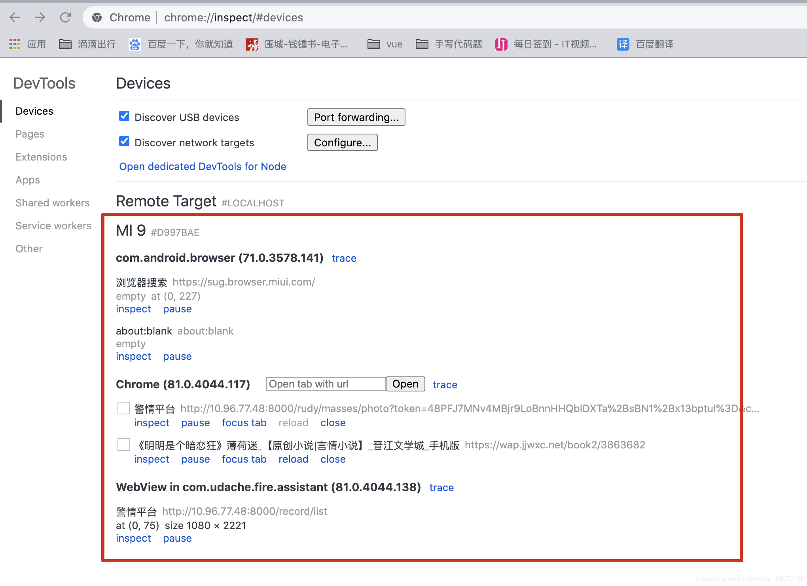Reload the jjwxc.net book tab
Image resolution: width=807 pixels, height=586 pixels.
tap(293, 459)
